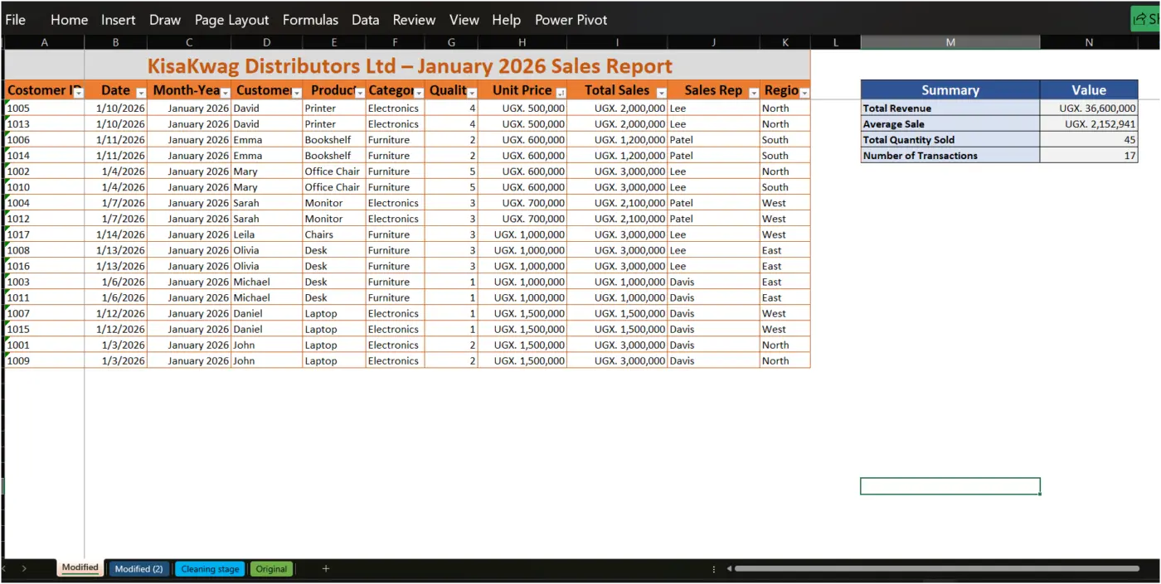The height and width of the screenshot is (584, 1161).
Task: Select customer ID cell 1005
Action: click(x=44, y=109)
